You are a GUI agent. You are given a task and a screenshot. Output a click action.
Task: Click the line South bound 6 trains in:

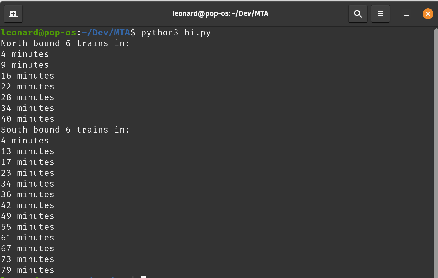65,130
